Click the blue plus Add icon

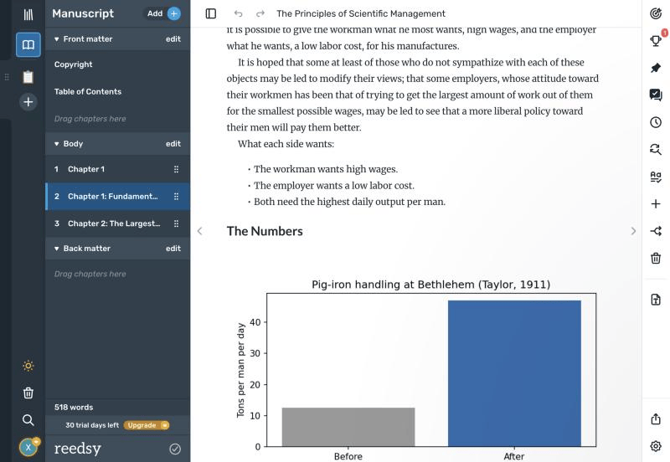(174, 13)
